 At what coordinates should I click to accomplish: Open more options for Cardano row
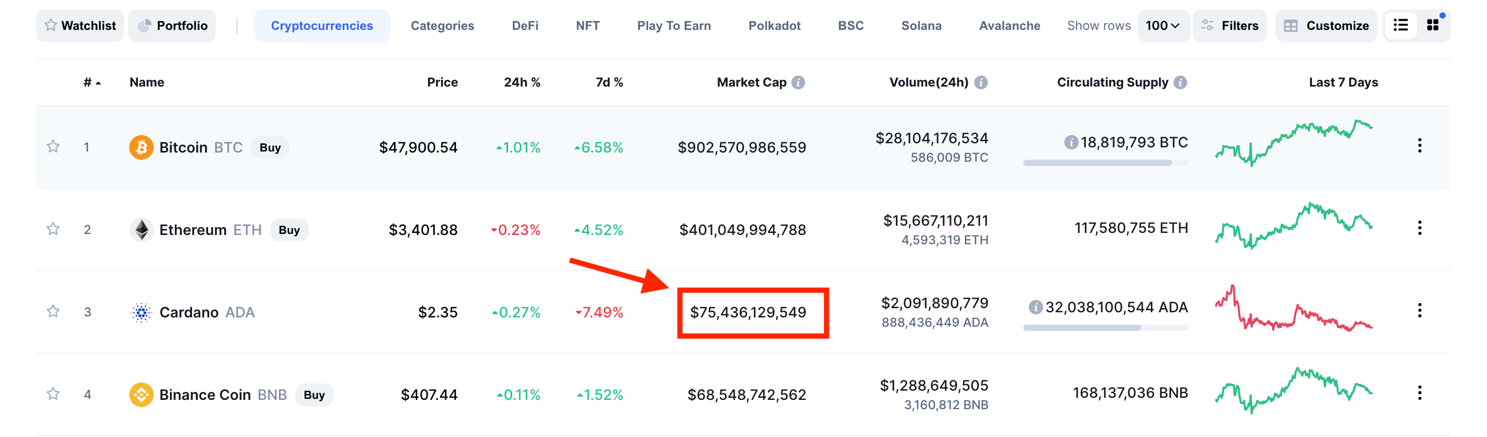point(1419,311)
